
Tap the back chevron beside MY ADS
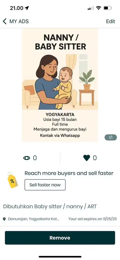click(x=5, y=21)
